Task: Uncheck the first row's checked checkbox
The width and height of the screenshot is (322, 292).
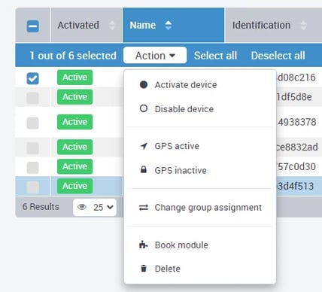Action: (33, 78)
